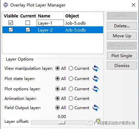Toggle Visible checkbox for Layer-1
The height and width of the screenshot is (129, 139).
tap(11, 23)
